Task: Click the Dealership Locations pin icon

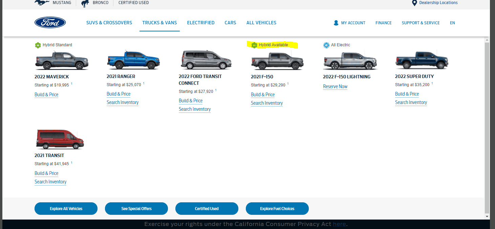Action: 414,3
